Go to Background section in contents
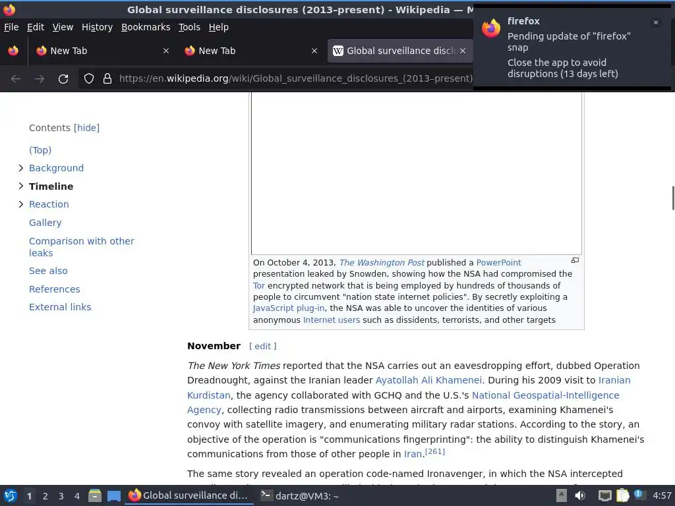Viewport: 675px width, 506px height. [57, 168]
